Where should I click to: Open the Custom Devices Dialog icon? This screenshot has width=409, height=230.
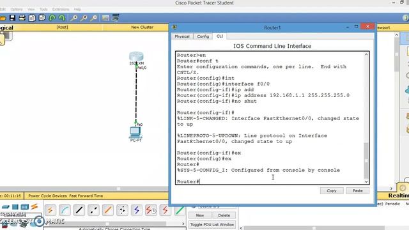[x=116, y=18]
